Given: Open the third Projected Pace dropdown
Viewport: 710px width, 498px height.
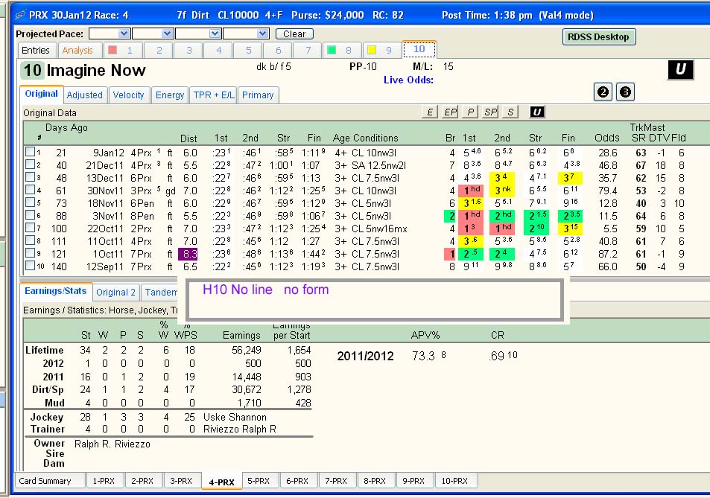Looking at the screenshot, I should pyautogui.click(x=215, y=33).
